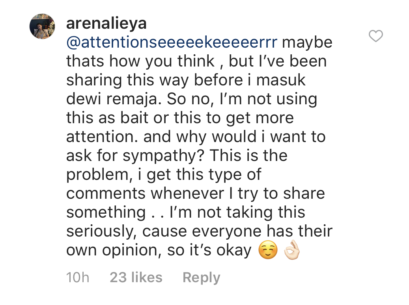Click the word "comments" in the comment
Screen dimensions: 409x305
tap(106, 194)
